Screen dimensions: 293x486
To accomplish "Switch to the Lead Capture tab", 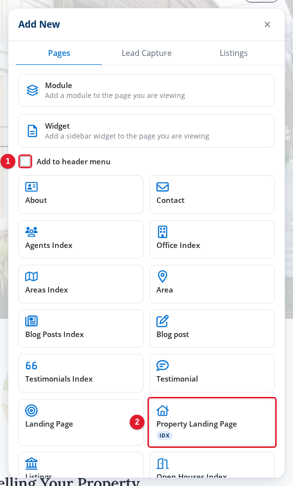I will click(146, 53).
